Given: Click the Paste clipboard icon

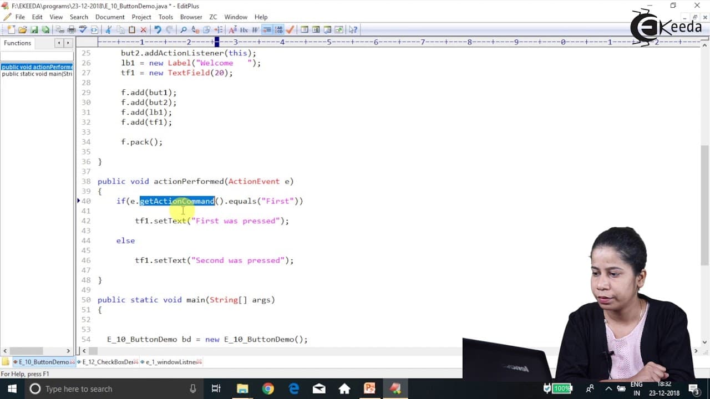Looking at the screenshot, I should click(x=131, y=29).
